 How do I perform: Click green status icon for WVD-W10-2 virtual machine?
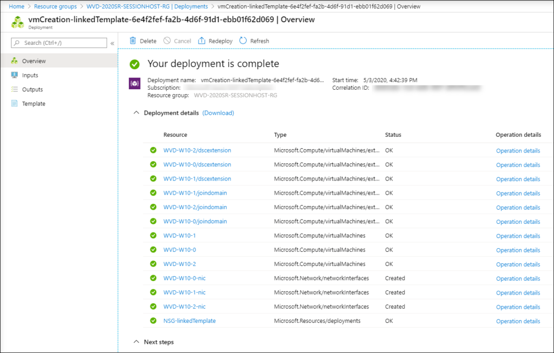tap(153, 264)
